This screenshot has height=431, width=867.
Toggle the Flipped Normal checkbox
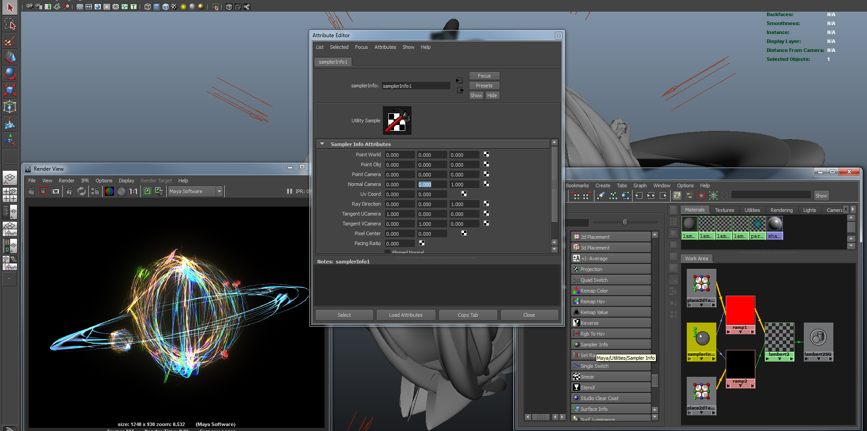[387, 252]
